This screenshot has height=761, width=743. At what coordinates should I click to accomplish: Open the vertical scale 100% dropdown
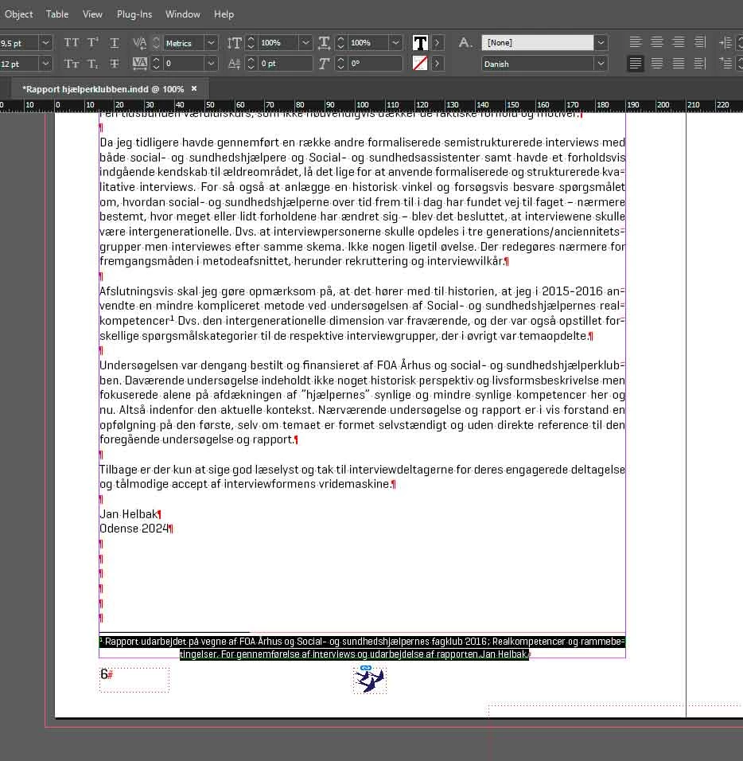[305, 43]
